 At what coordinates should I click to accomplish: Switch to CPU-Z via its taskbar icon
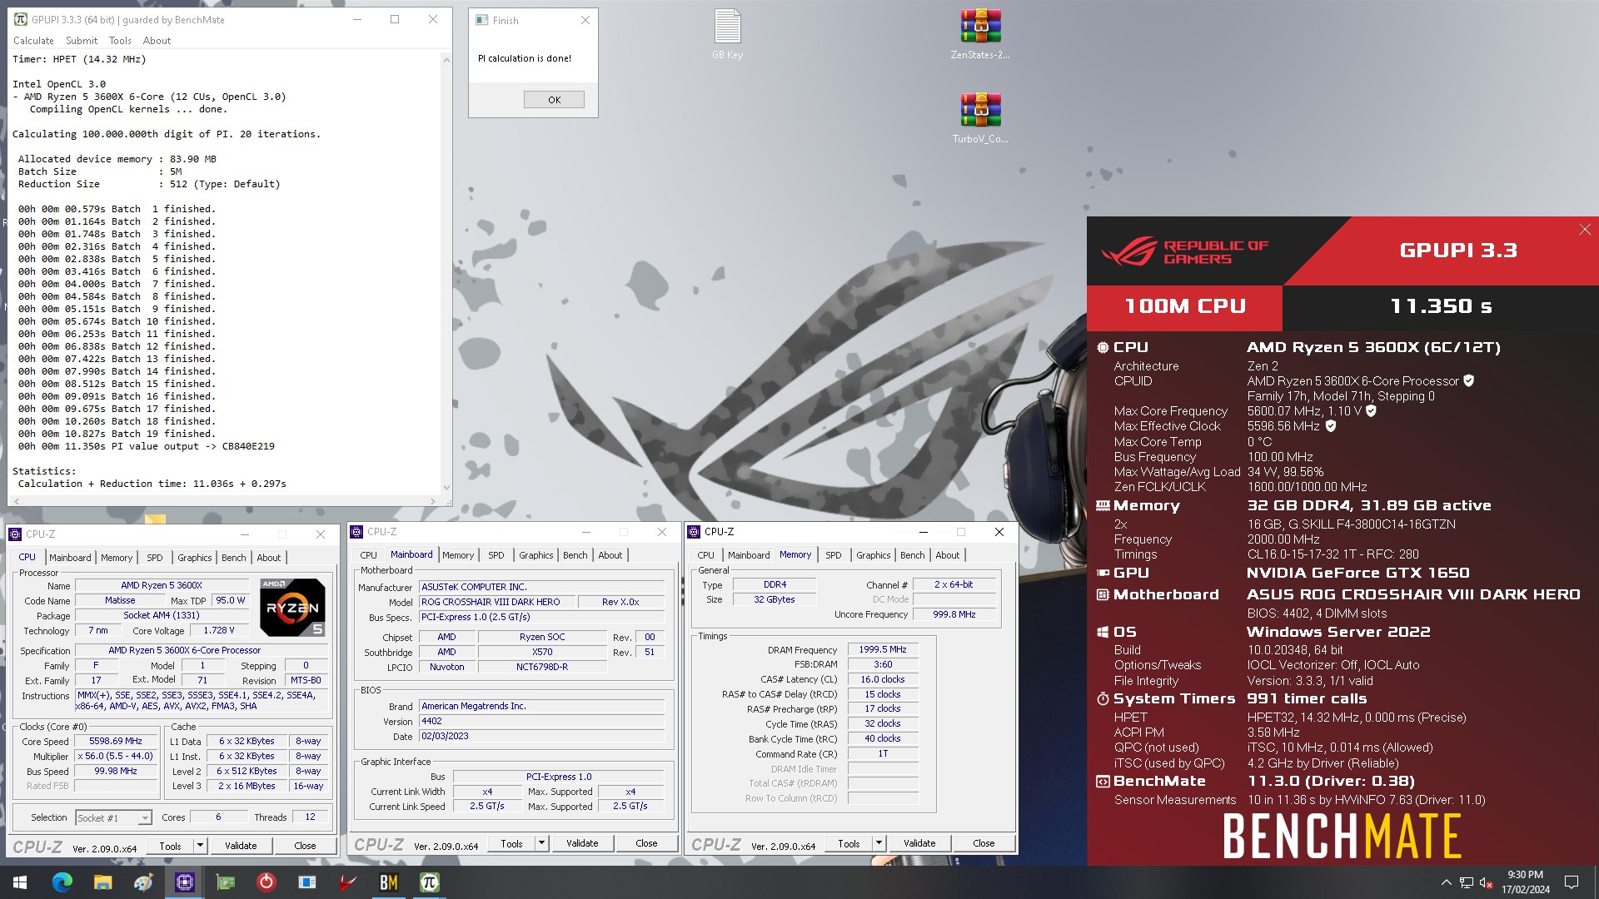(185, 882)
